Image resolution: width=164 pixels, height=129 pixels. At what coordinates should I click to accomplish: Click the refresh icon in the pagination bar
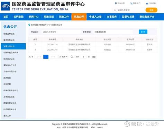[x=72, y=57]
